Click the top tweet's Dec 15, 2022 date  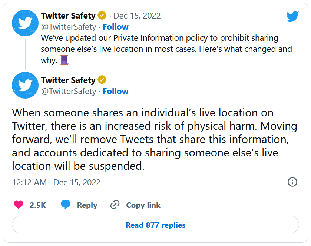click(x=137, y=16)
